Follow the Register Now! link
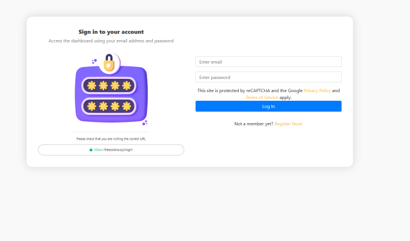This screenshot has width=410, height=241. pyautogui.click(x=288, y=124)
